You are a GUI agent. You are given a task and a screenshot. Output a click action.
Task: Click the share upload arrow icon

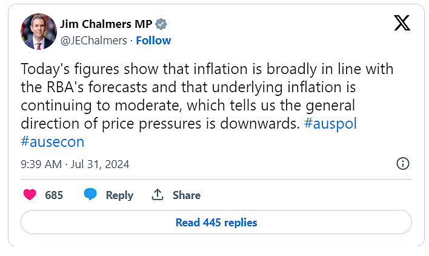coord(158,195)
